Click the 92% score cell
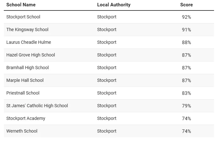Image resolution: width=221 pixels, height=144 pixels. (186, 17)
